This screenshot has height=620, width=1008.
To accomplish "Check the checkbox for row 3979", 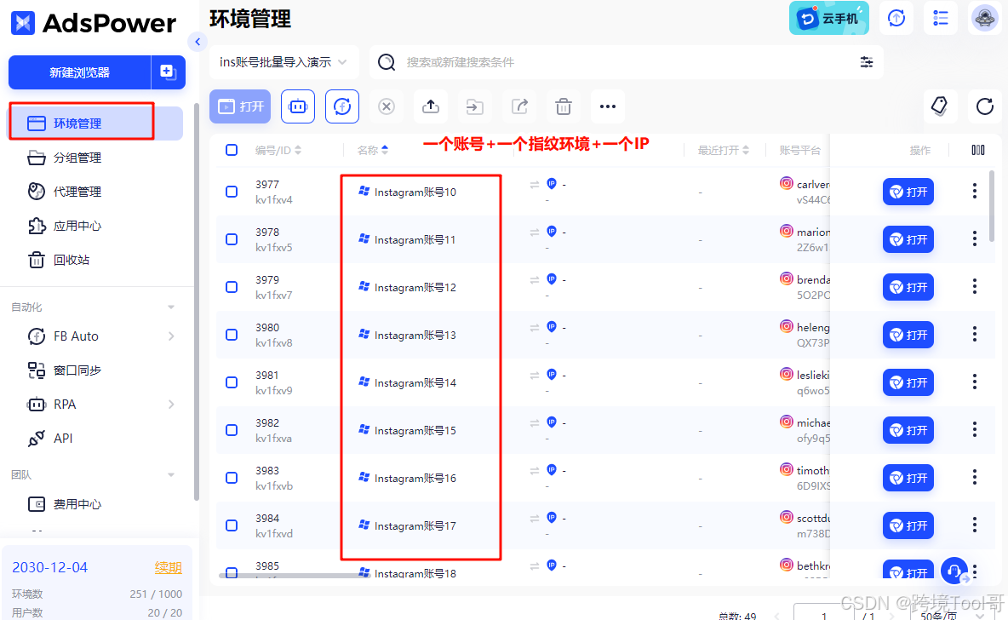I will 232,287.
